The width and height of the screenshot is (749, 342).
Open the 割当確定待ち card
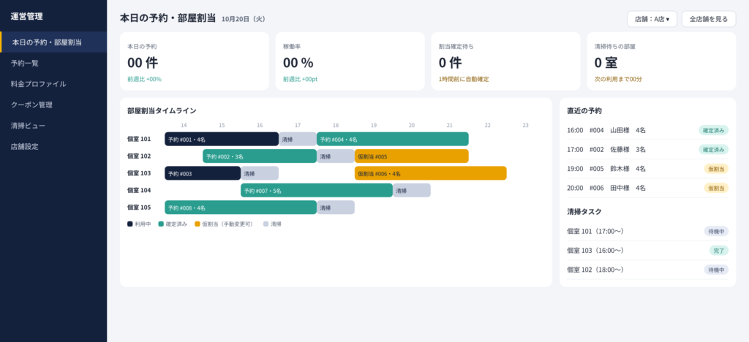[505, 61]
